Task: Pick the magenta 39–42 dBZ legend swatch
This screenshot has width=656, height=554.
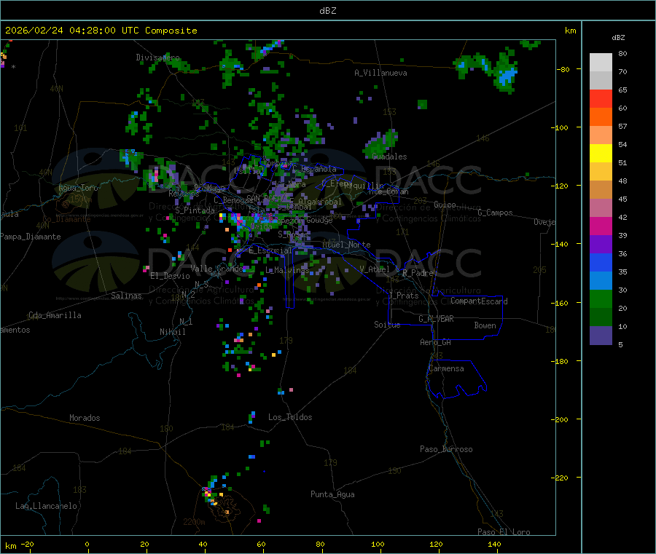Action: [601, 226]
